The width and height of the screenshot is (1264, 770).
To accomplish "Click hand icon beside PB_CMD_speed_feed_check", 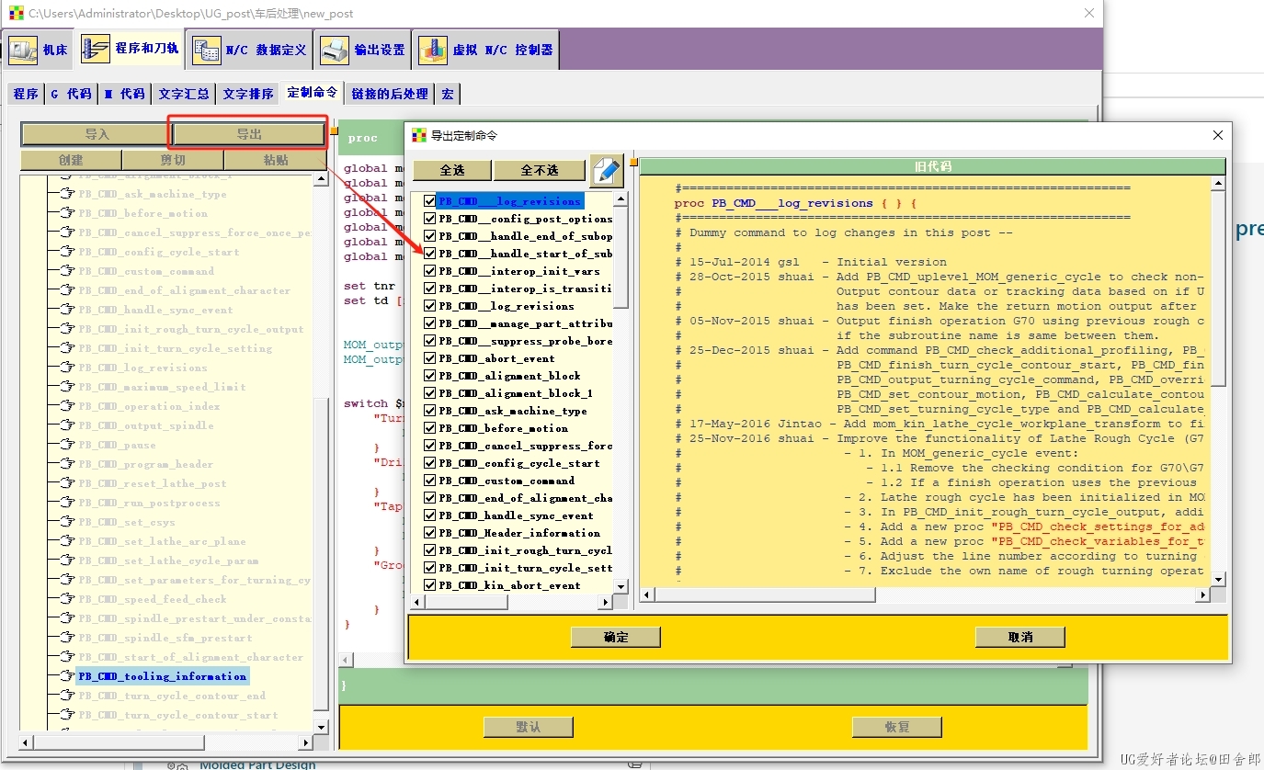I will point(66,599).
